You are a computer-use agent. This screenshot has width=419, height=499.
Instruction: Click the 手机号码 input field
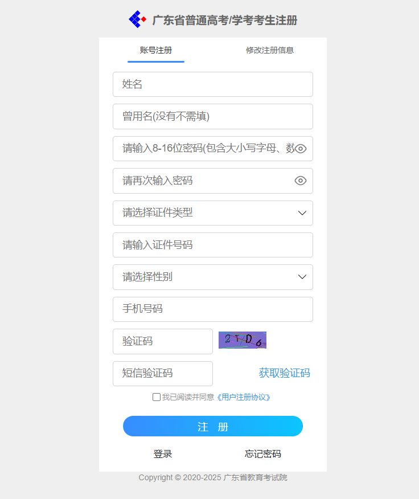tap(213, 309)
